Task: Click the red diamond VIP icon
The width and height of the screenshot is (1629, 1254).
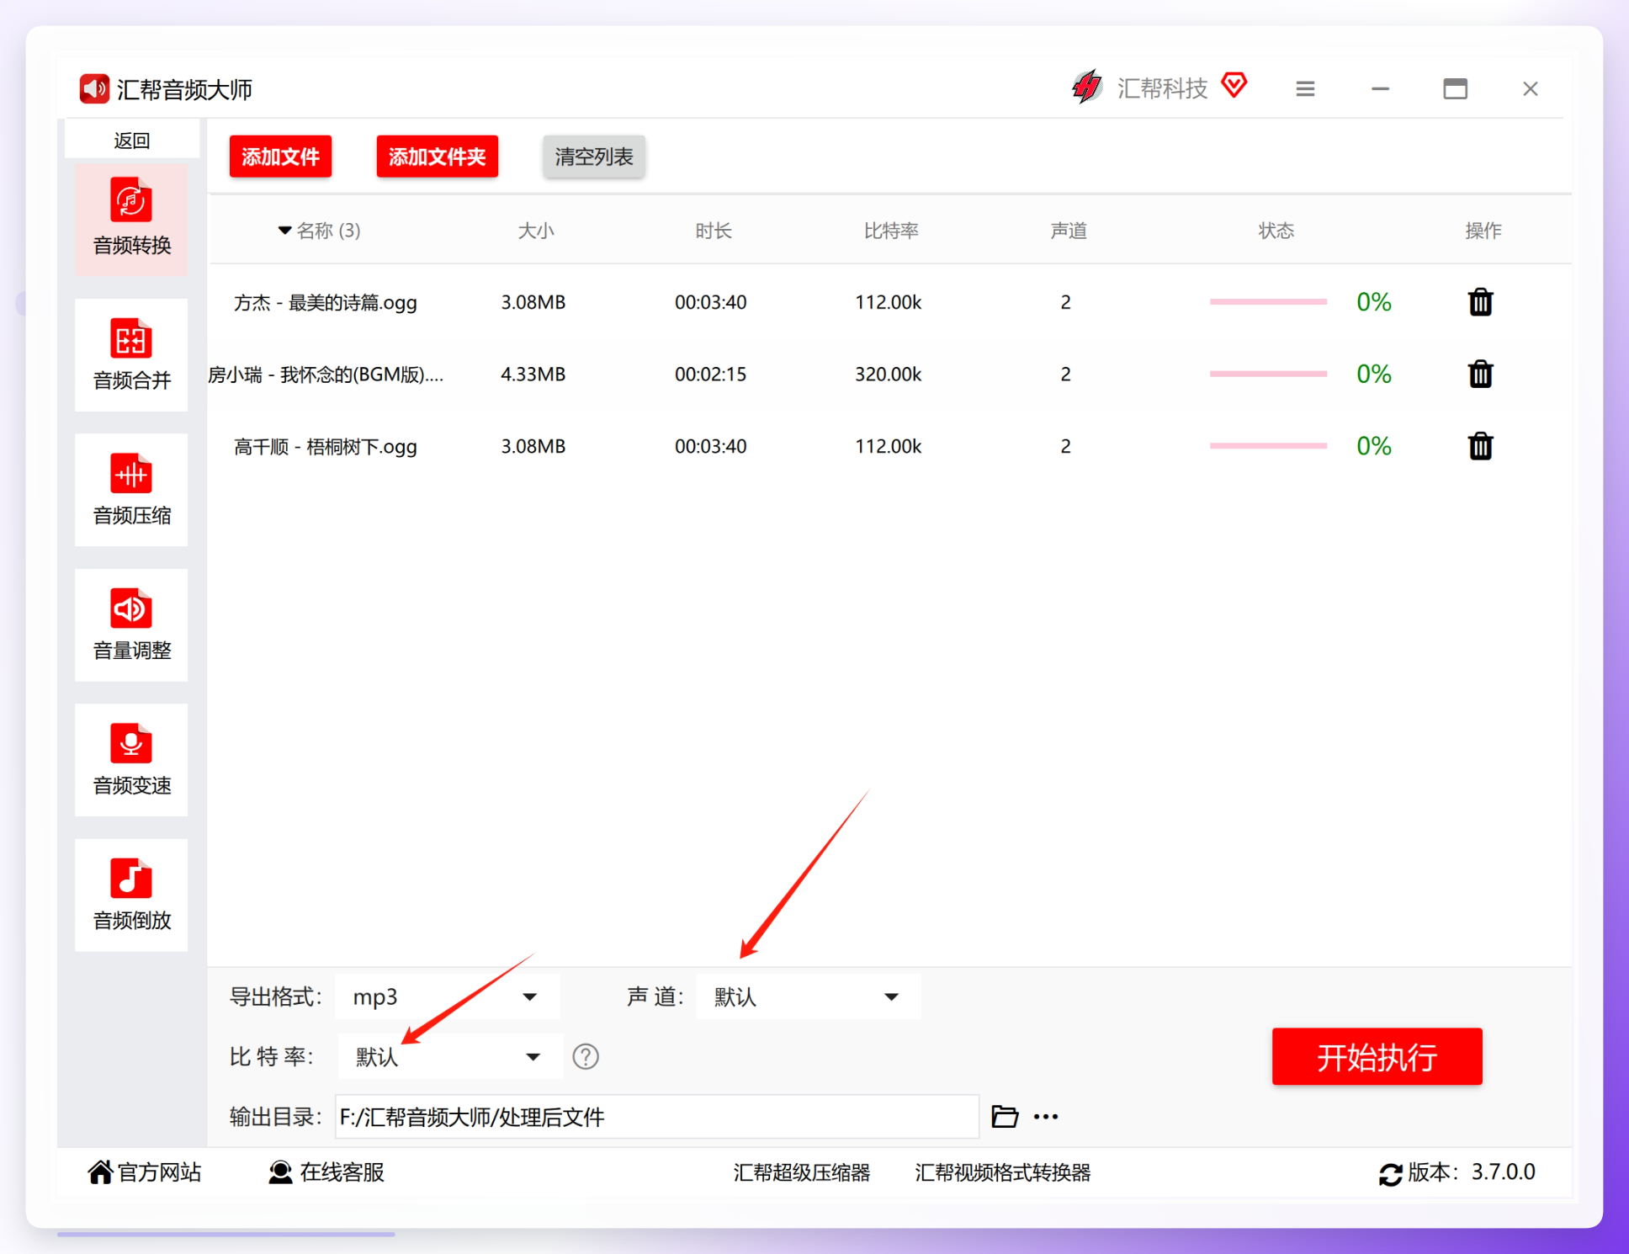Action: (1234, 85)
